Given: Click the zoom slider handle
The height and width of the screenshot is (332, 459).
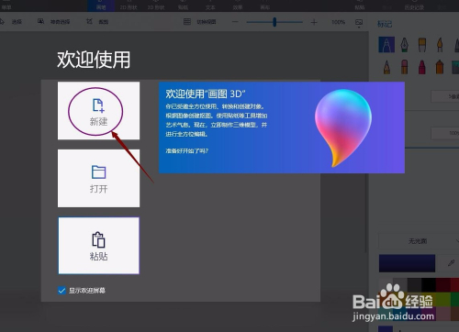Looking at the screenshot, I should point(274,22).
